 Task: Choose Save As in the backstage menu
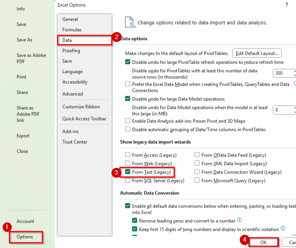pyautogui.click(x=24, y=40)
